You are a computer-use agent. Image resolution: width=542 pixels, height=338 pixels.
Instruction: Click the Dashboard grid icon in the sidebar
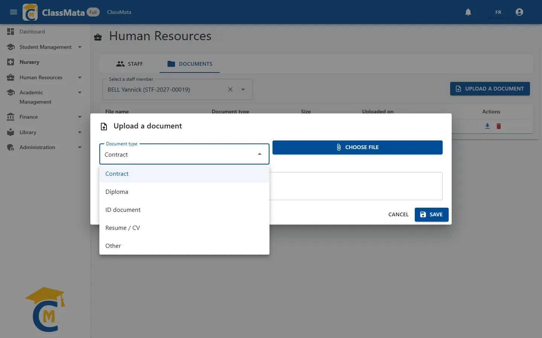[11, 32]
